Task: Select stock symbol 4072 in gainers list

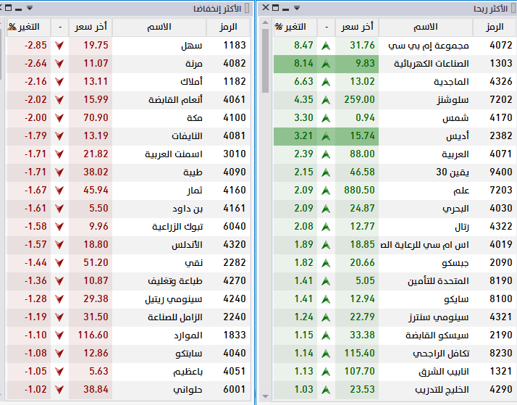Action: click(x=501, y=45)
